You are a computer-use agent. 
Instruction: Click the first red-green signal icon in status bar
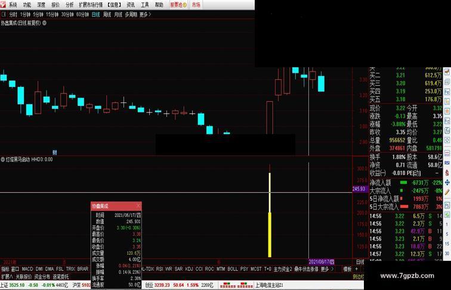click(228, 285)
